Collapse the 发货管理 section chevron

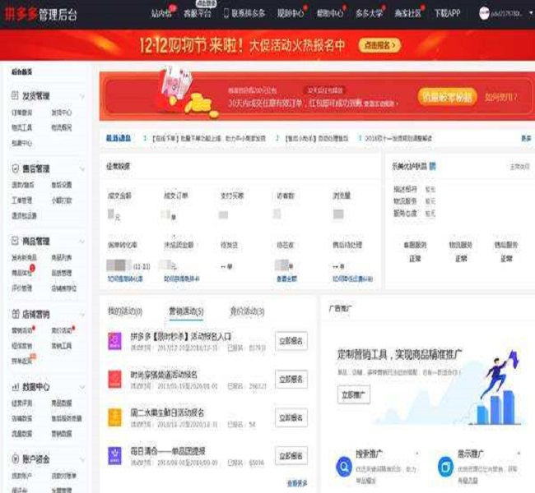click(82, 96)
